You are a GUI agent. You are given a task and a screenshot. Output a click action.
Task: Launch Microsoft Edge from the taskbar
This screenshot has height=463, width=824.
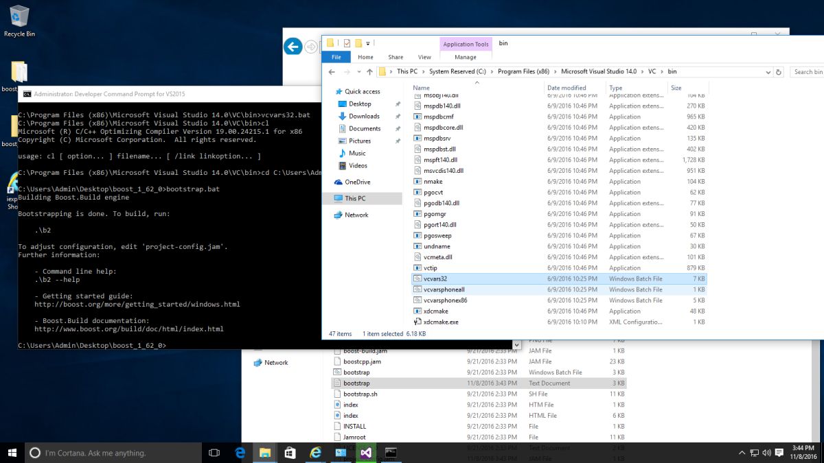coord(240,453)
